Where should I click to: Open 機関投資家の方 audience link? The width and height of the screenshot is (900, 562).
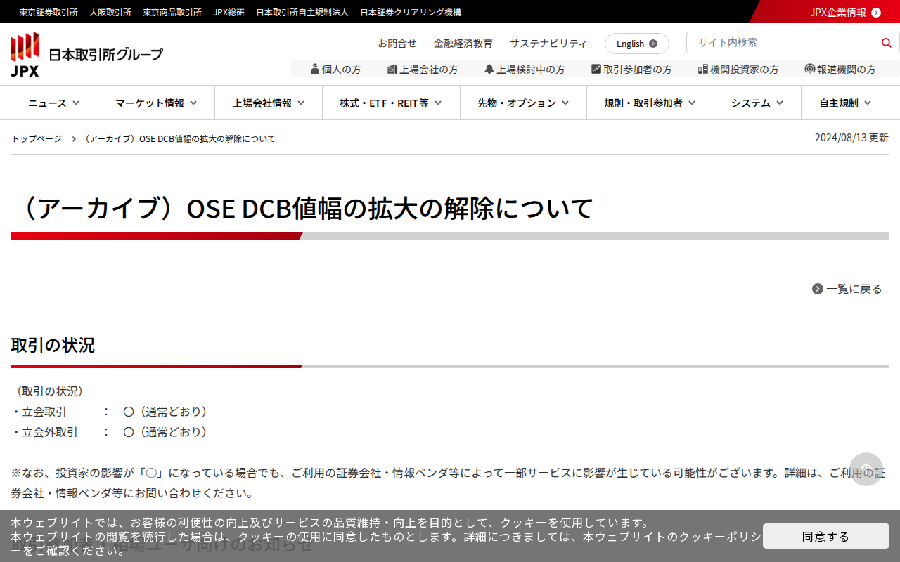[738, 69]
